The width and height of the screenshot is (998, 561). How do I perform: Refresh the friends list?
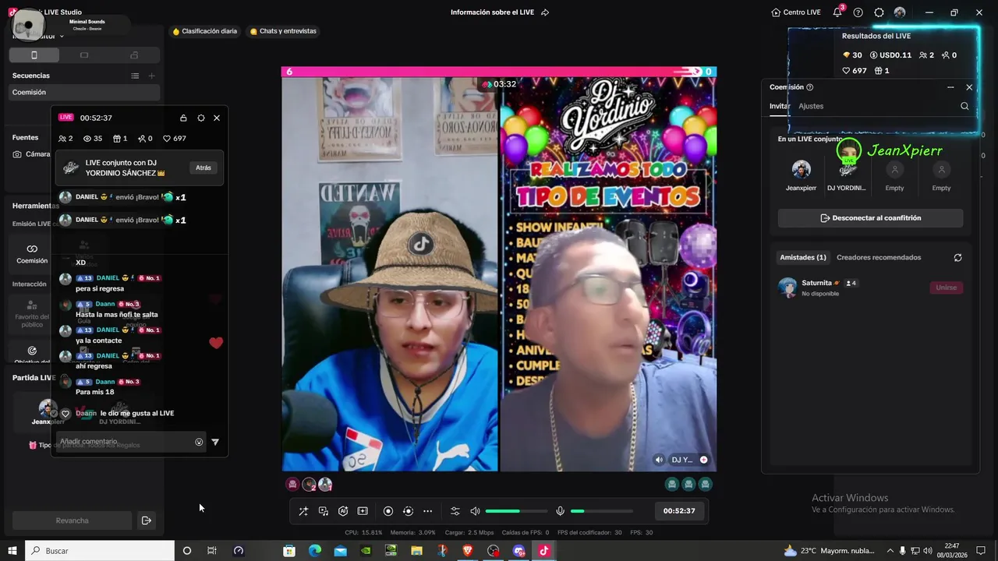coord(957,257)
